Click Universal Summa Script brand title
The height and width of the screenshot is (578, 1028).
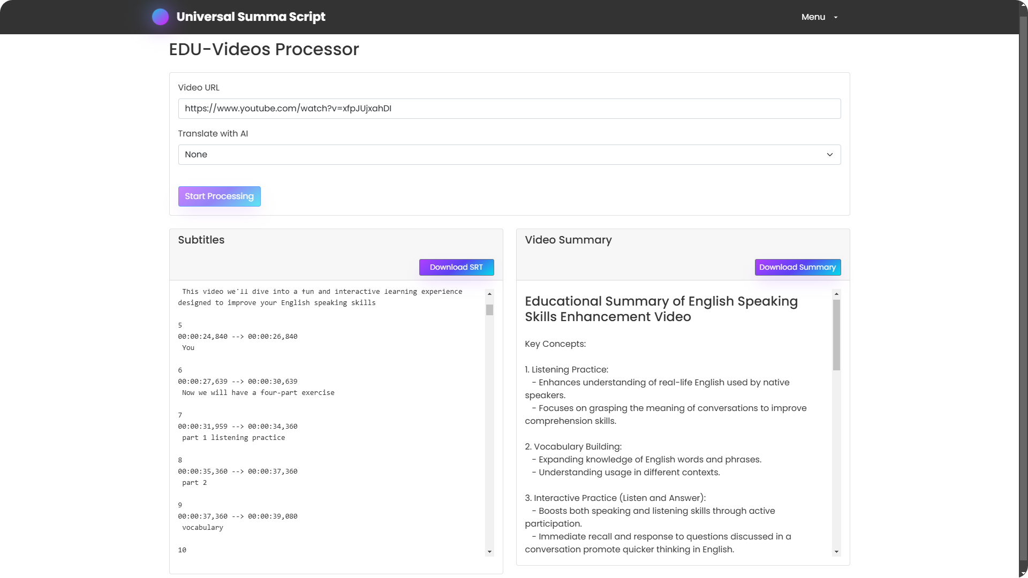click(x=251, y=17)
